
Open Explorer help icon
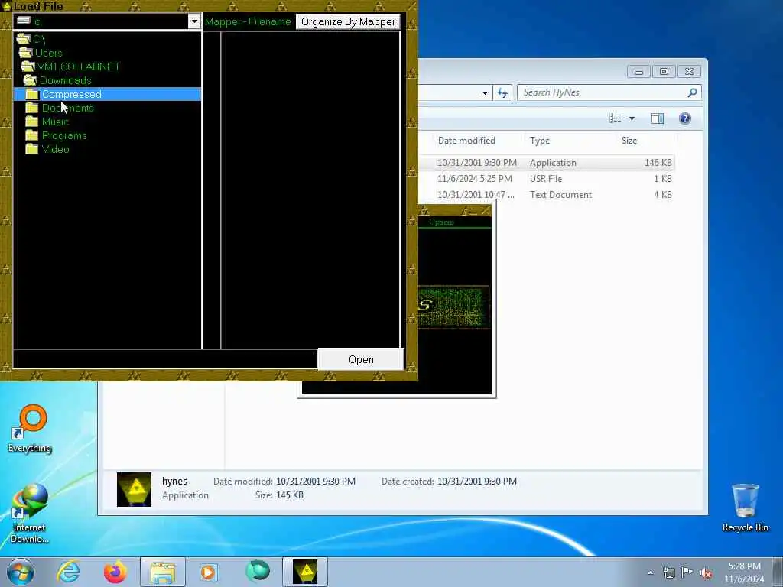(x=684, y=118)
